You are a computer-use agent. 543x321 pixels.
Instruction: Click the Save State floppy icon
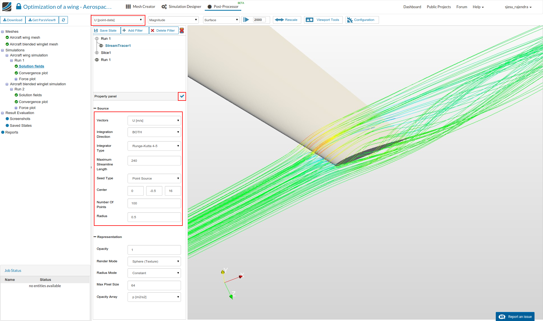[x=96, y=30]
